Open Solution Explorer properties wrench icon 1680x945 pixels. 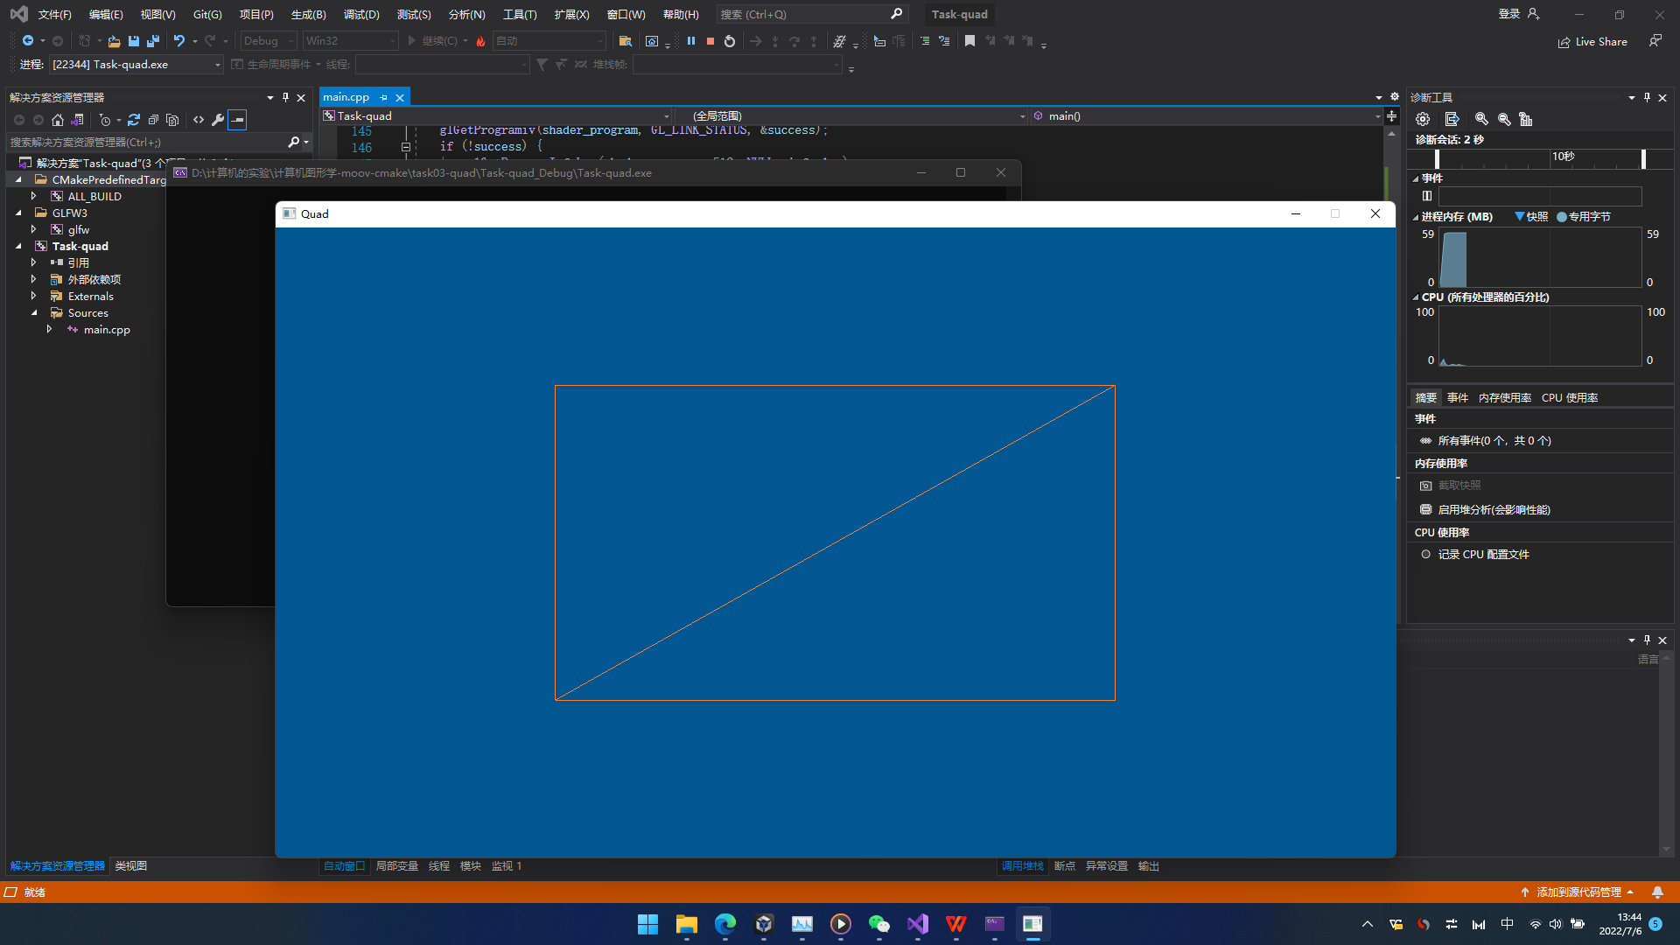[218, 120]
